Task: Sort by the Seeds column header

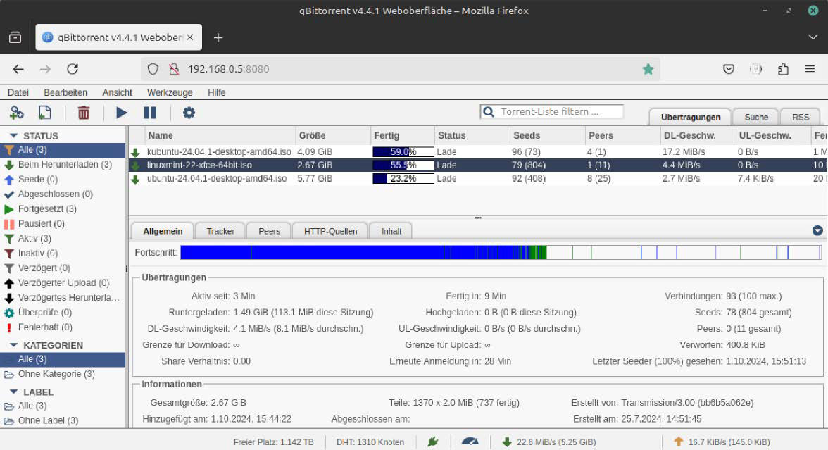Action: click(x=548, y=136)
